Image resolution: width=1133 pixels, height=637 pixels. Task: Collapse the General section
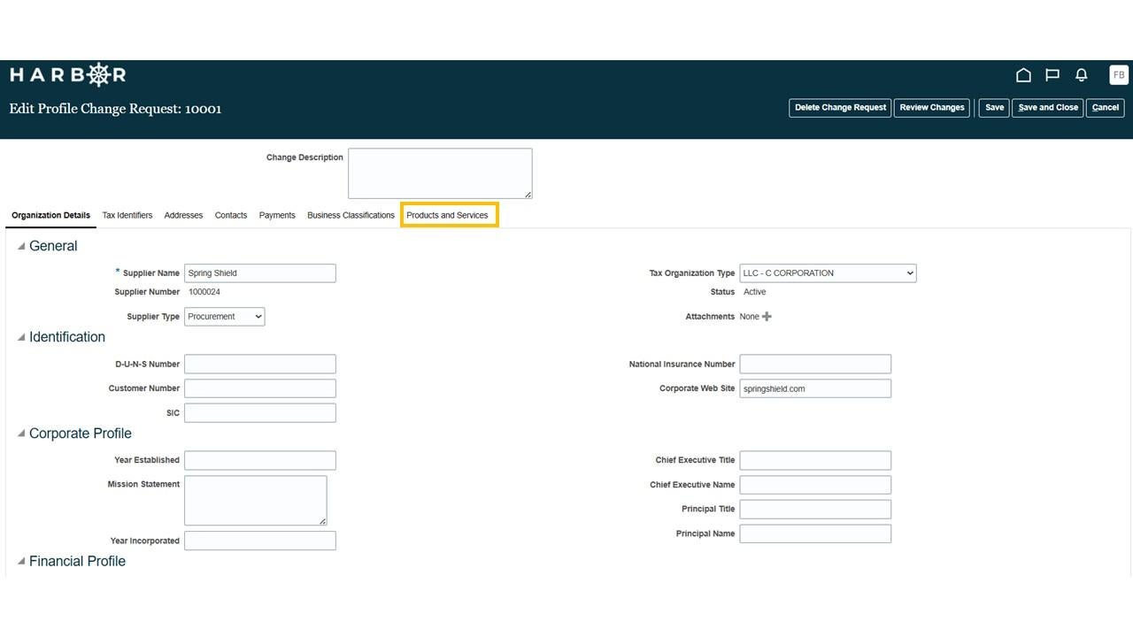pyautogui.click(x=22, y=246)
